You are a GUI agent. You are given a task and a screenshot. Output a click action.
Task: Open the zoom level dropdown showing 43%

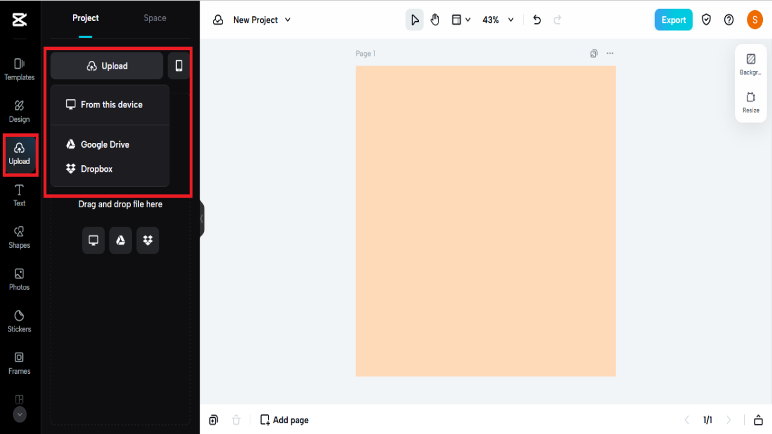pos(498,19)
